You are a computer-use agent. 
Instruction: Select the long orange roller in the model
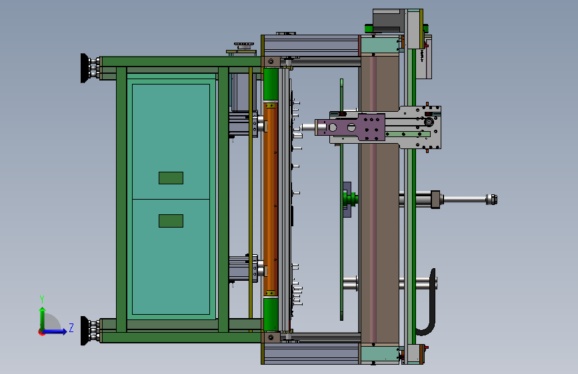[x=270, y=199]
